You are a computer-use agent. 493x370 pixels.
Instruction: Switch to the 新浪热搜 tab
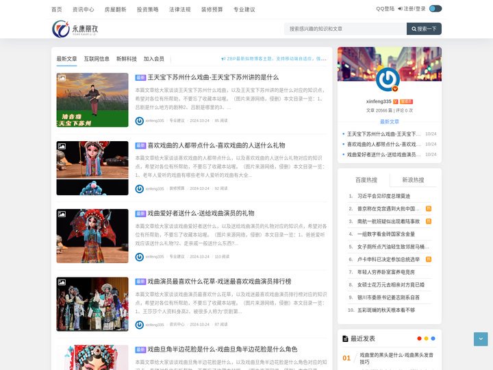(x=413, y=180)
